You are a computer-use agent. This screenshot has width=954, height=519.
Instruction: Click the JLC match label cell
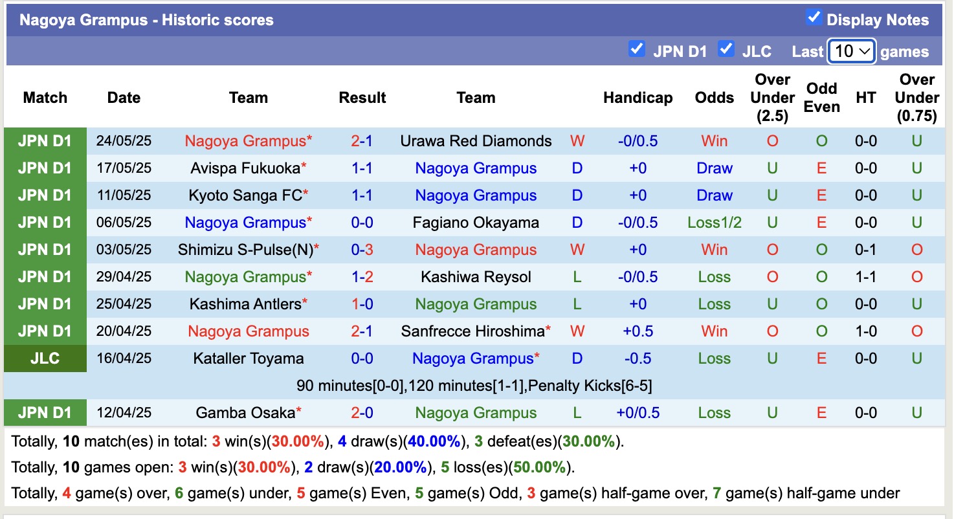point(45,359)
